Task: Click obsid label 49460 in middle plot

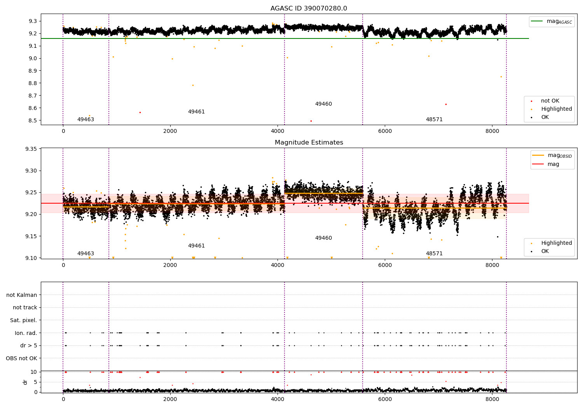Action: coord(323,238)
